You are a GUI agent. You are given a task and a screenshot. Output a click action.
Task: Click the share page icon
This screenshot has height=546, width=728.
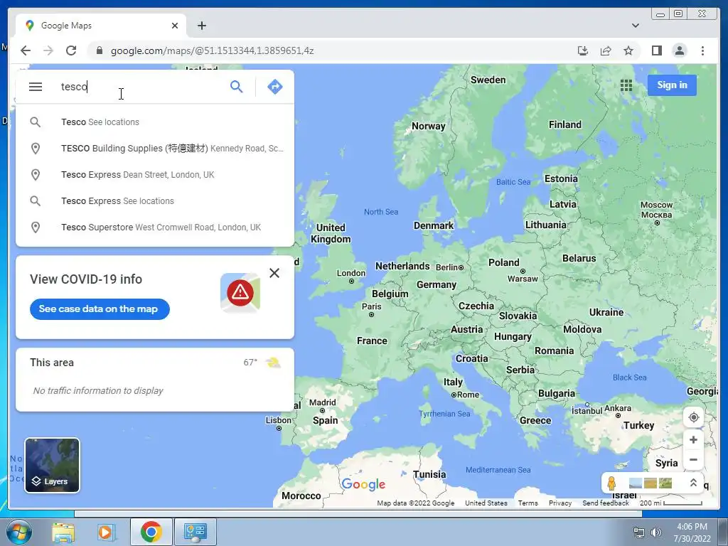(x=606, y=50)
